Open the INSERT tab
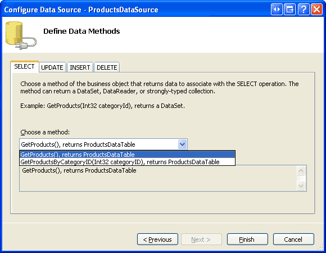 [80, 67]
